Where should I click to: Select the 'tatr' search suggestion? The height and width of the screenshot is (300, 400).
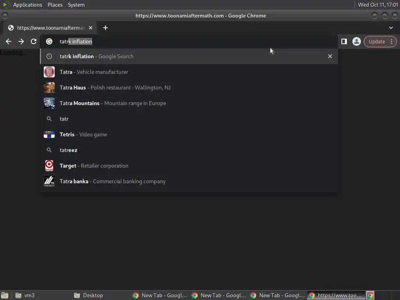click(189, 119)
